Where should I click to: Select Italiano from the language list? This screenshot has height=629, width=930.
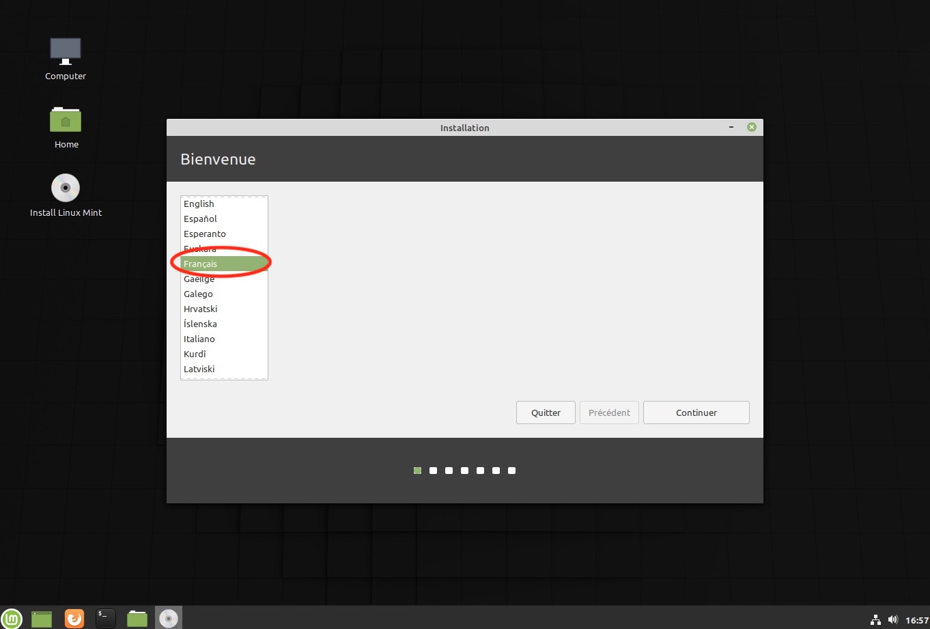point(199,339)
